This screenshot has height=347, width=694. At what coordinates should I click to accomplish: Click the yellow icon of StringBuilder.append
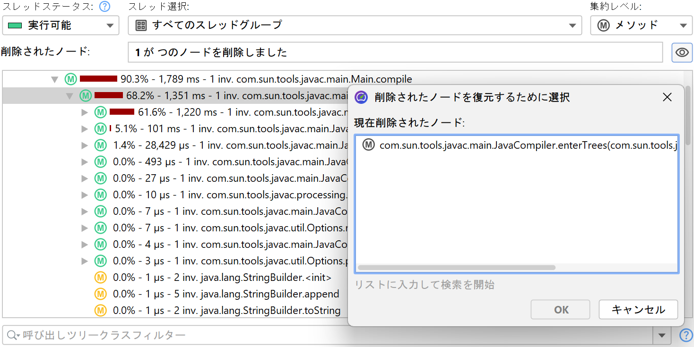(x=100, y=294)
